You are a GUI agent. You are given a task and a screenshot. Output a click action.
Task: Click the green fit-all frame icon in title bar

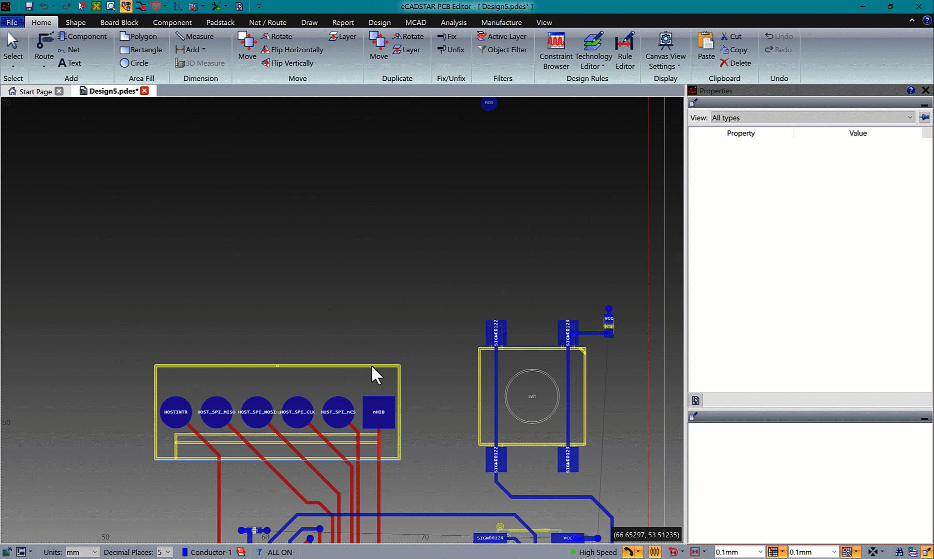click(x=96, y=6)
